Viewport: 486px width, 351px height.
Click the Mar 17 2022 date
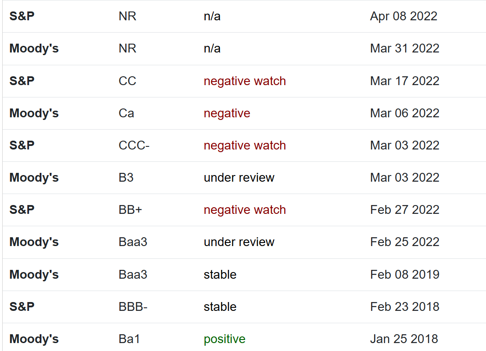404,81
